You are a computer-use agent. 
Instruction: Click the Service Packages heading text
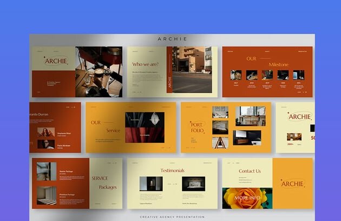[x=103, y=183]
